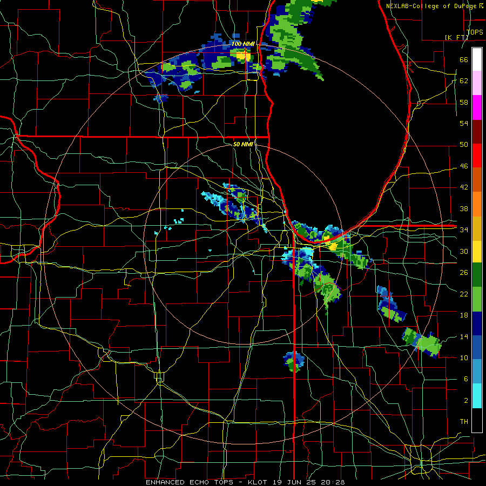Image resolution: width=486 pixels, height=486 pixels.
Task: Click the magenta legend color segment
Action: [477, 107]
